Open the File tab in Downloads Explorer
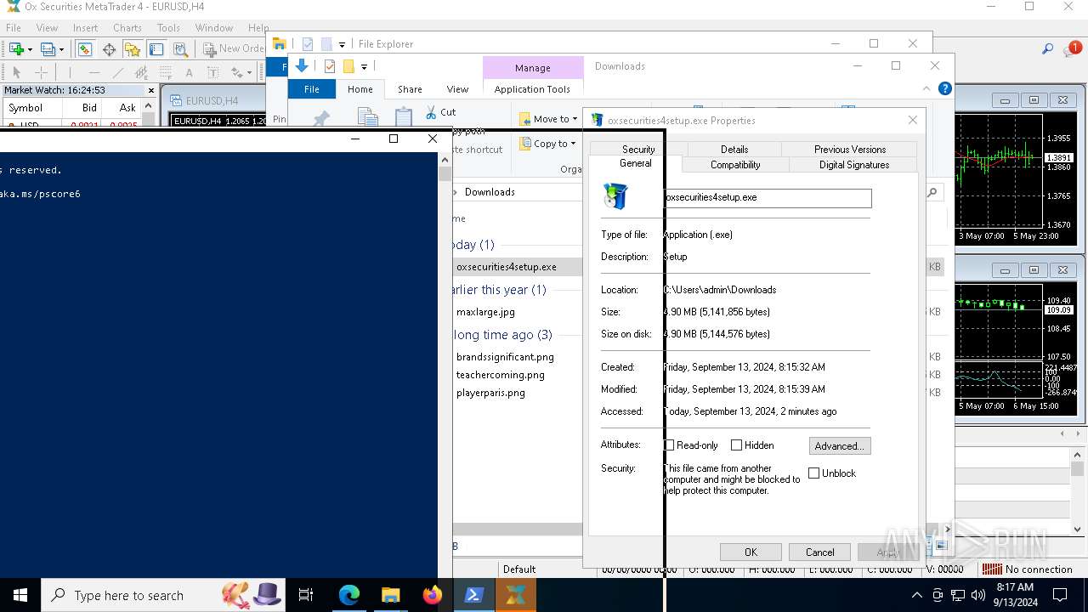The width and height of the screenshot is (1088, 612). click(x=312, y=89)
